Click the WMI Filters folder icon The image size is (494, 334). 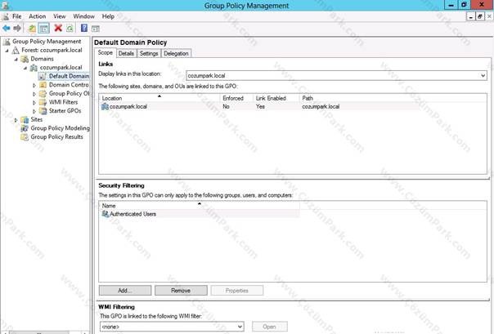tap(43, 102)
